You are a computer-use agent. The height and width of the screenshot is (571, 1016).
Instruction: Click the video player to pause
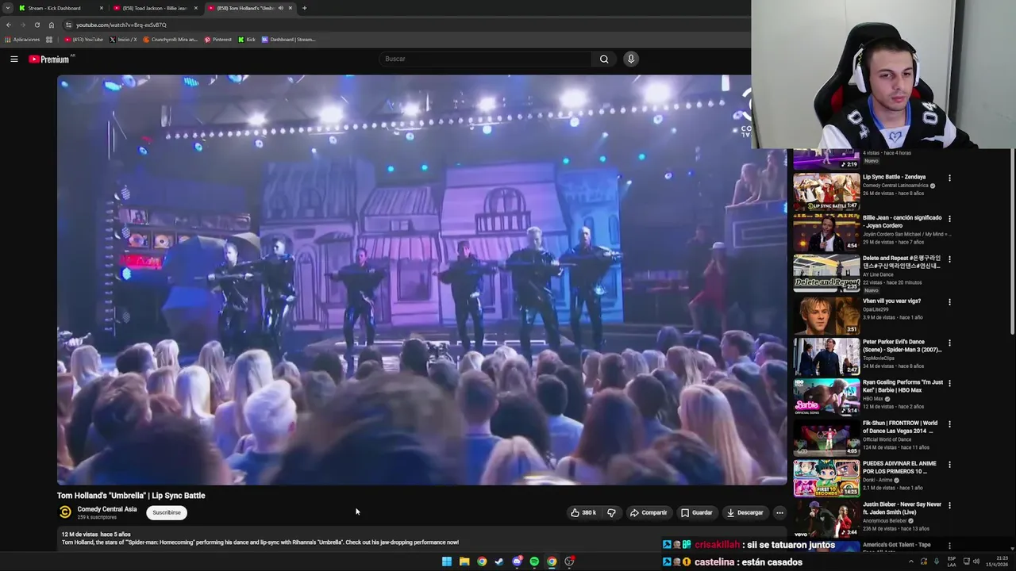(421, 279)
